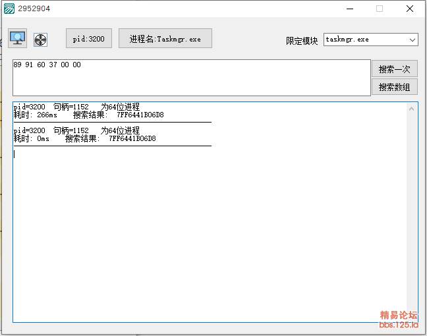Viewport: 427px width, 336px height.
Task: Close the 2952904 window
Action: (x=410, y=9)
